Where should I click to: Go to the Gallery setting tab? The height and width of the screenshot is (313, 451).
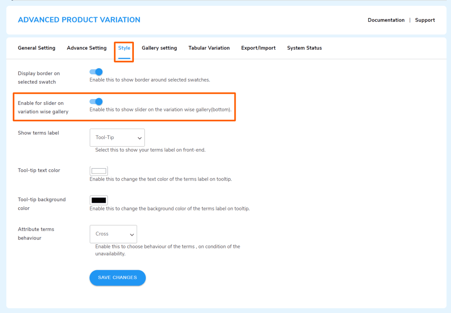pyautogui.click(x=159, y=48)
